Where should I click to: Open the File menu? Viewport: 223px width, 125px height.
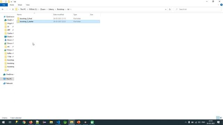coord(4,5)
